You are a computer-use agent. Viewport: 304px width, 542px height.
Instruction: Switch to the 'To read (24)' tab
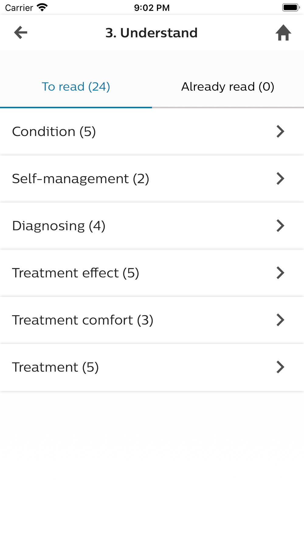pos(76,87)
